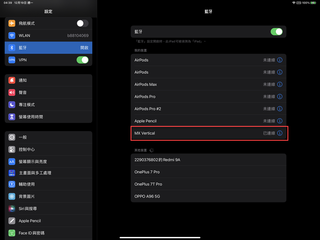The height and width of the screenshot is (240, 320).
Task: Turn off the 藍牙 main switch
Action: [x=276, y=32]
